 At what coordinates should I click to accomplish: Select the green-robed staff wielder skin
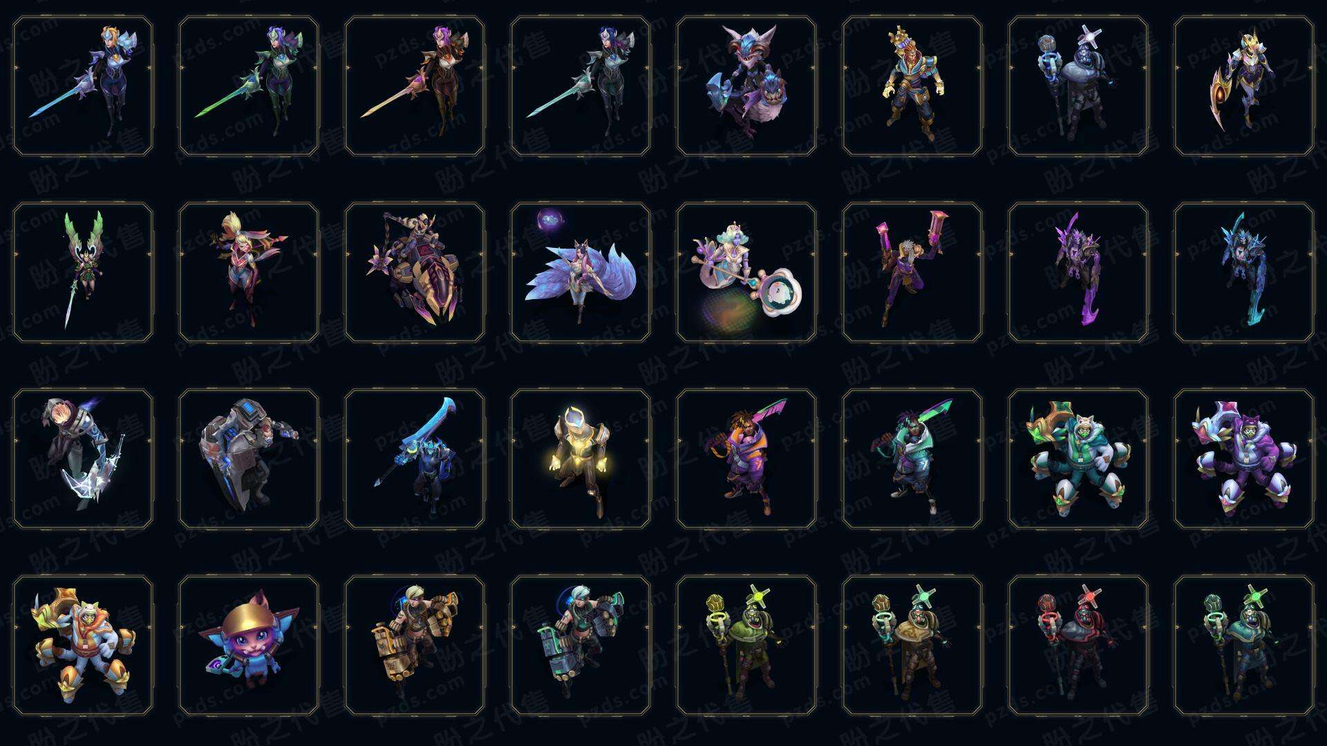746,645
